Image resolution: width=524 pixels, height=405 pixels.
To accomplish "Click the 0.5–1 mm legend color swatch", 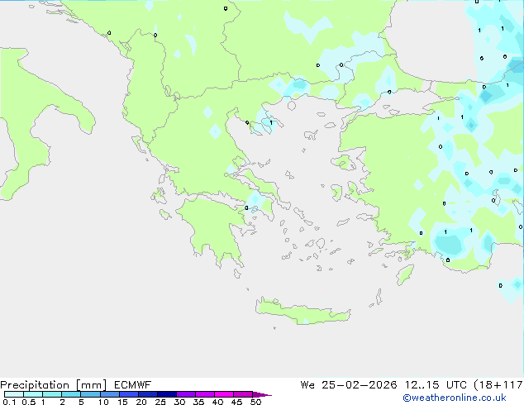I will pyautogui.click(x=33, y=394).
